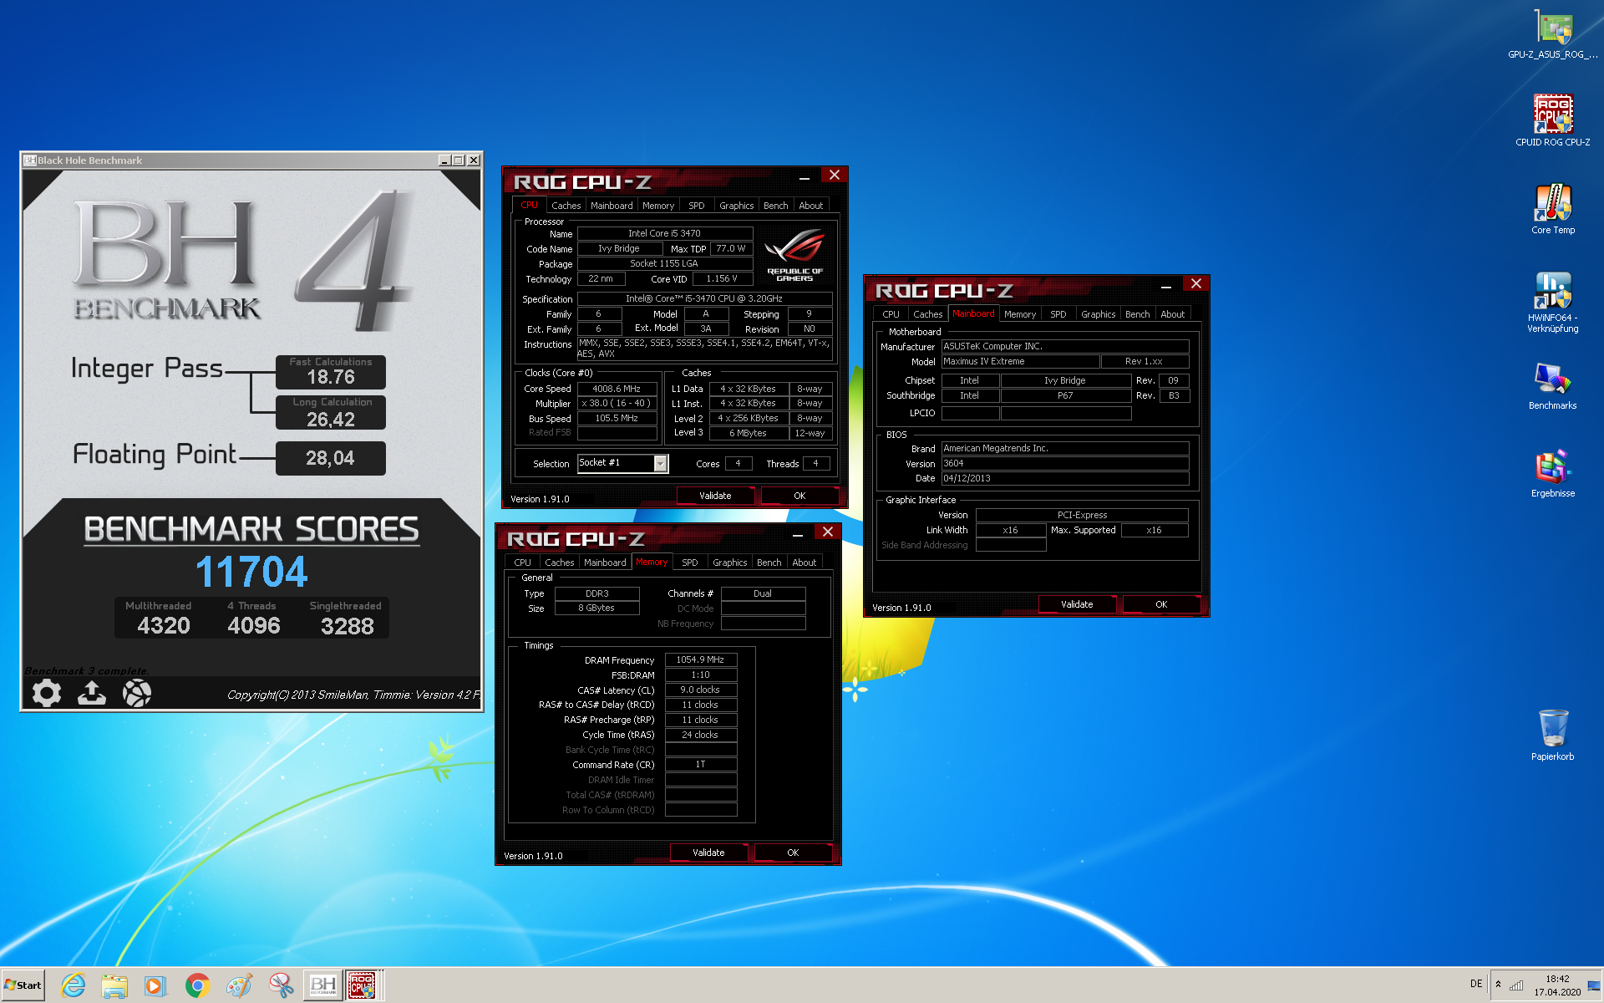Click Validate in CPU tab window
1604x1003 pixels.
coord(715,496)
